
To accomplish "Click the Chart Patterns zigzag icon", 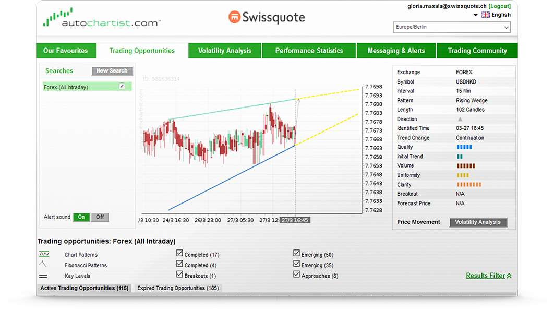I will point(44,254).
